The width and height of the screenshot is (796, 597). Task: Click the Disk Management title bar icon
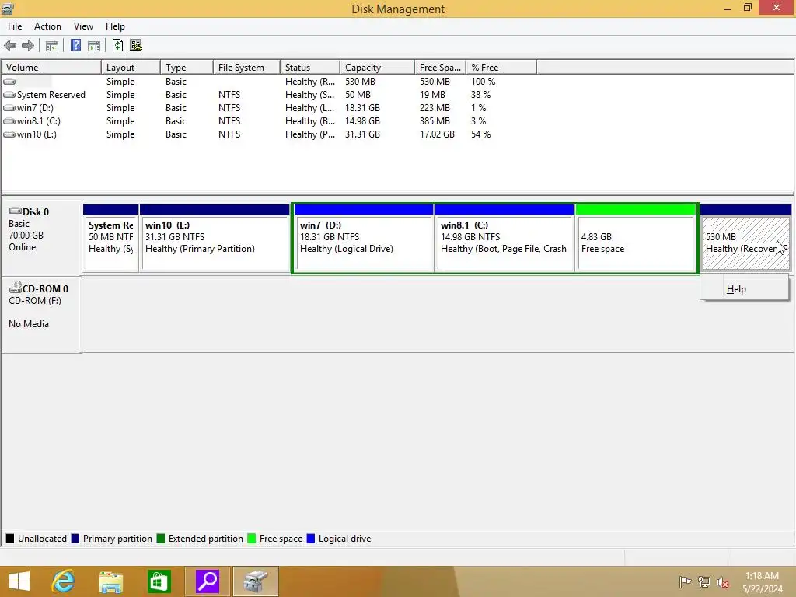pyautogui.click(x=8, y=9)
